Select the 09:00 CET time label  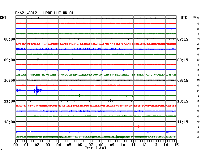pos(10,60)
